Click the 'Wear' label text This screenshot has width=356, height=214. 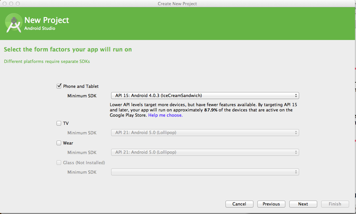68,143
